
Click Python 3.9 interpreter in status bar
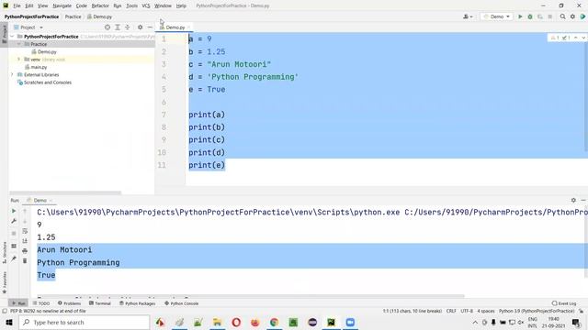[537, 311]
